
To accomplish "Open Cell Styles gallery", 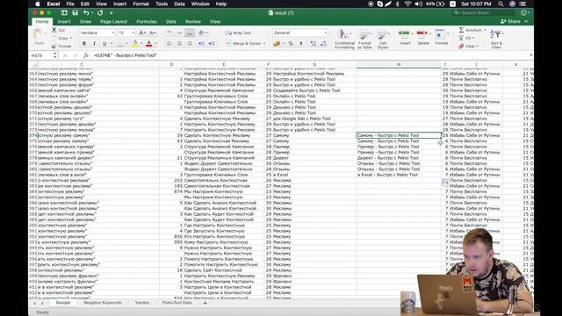I will click(383, 39).
